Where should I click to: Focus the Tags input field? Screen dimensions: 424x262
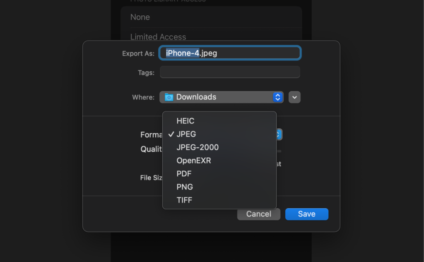pyautogui.click(x=230, y=72)
